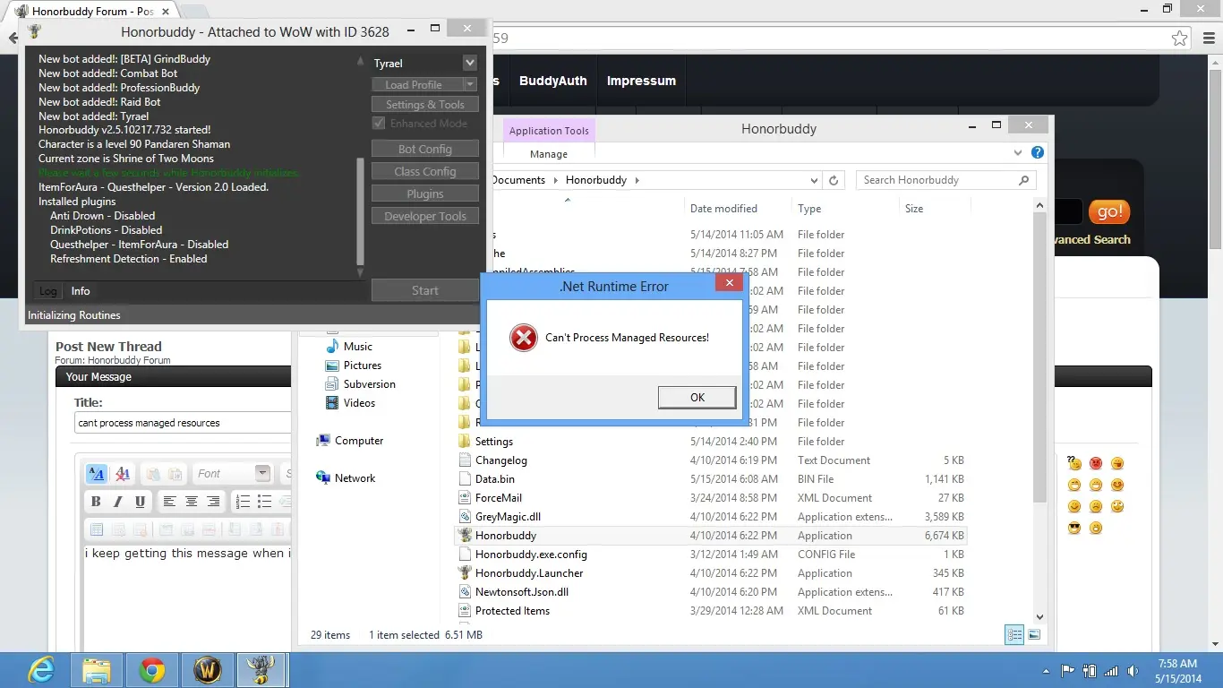Image resolution: width=1223 pixels, height=688 pixels.
Task: Insert the sunglasses cool smiley
Action: click(x=1074, y=528)
